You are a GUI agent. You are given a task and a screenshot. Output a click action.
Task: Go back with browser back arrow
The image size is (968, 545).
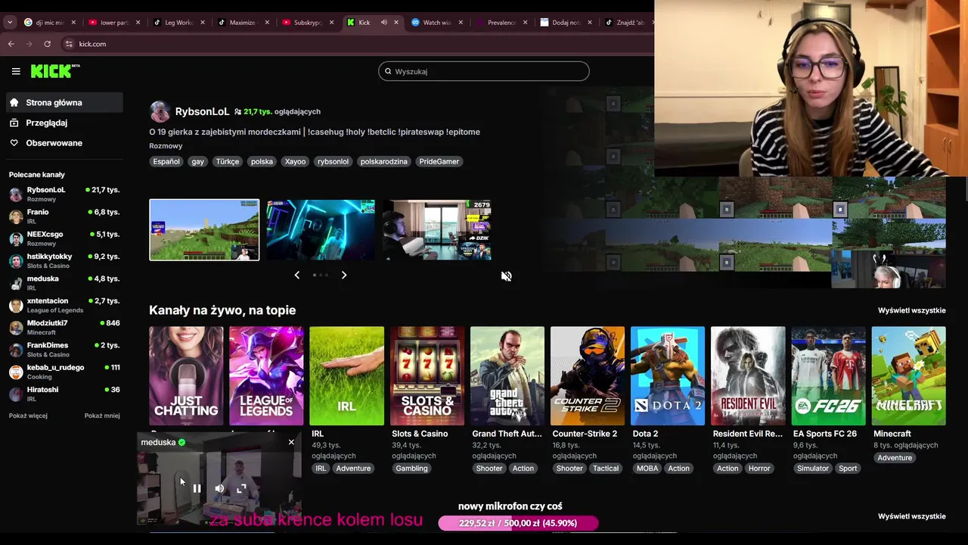coord(11,44)
